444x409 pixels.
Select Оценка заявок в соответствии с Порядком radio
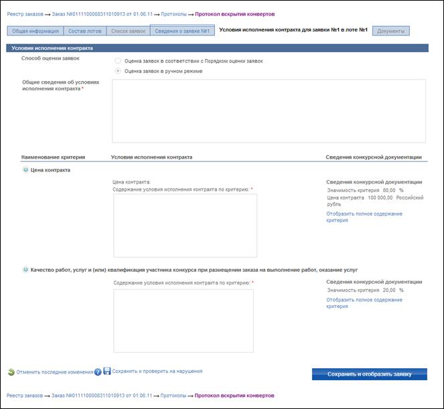click(x=118, y=61)
